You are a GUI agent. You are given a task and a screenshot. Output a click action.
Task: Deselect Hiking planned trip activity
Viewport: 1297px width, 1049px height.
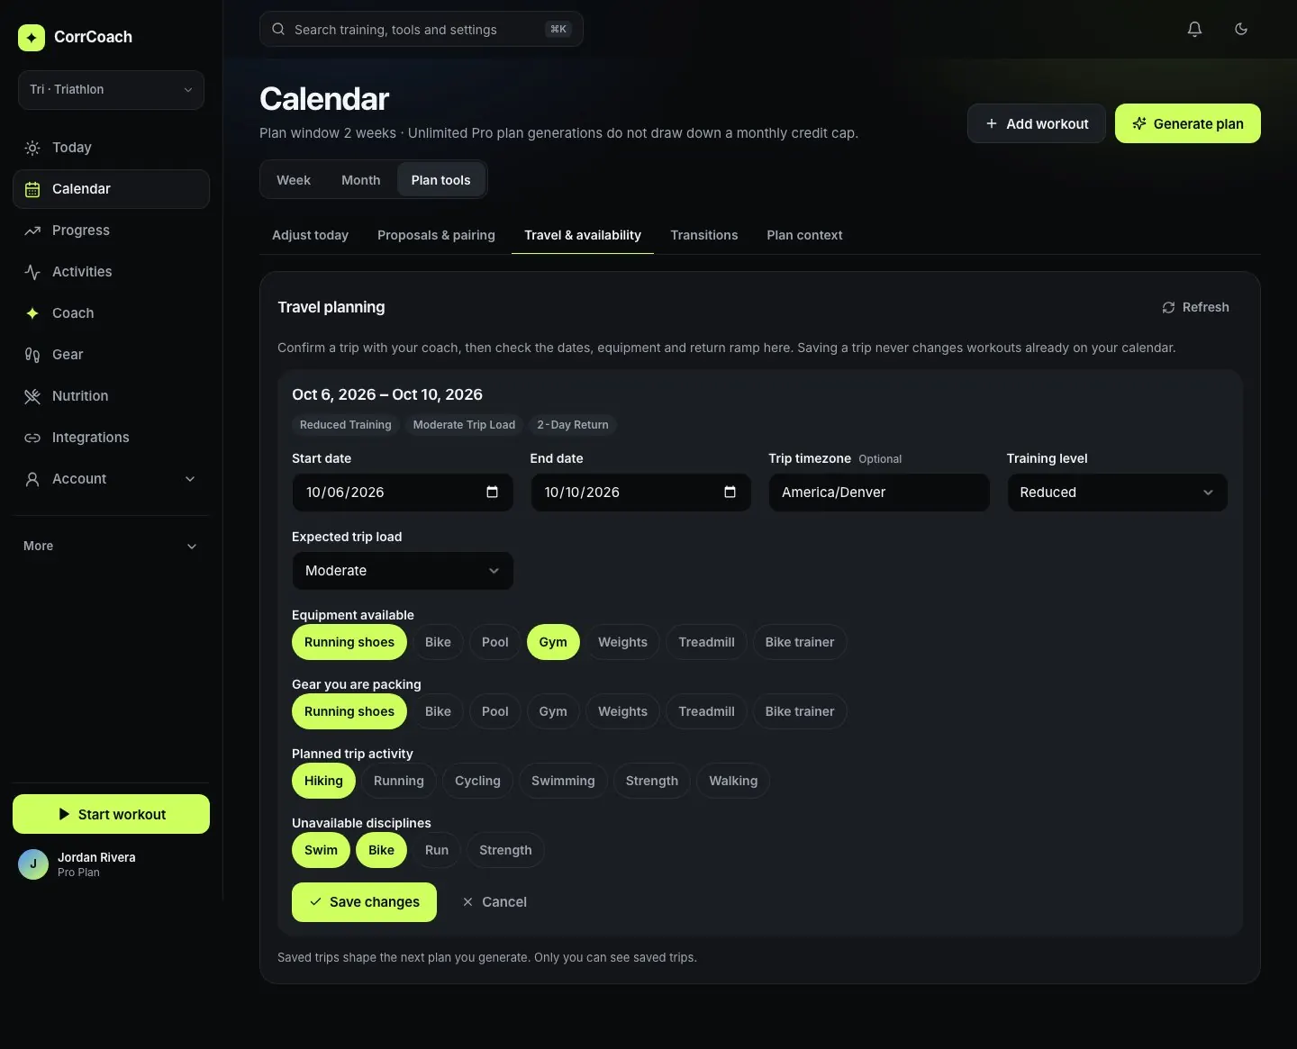click(323, 781)
